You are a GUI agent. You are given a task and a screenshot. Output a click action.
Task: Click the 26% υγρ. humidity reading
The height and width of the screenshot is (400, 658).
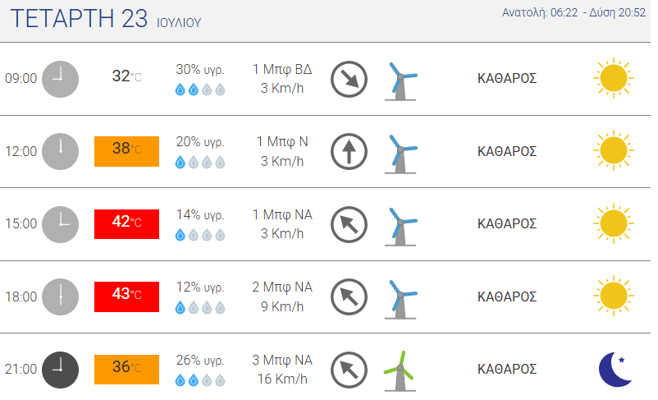pyautogui.click(x=200, y=360)
